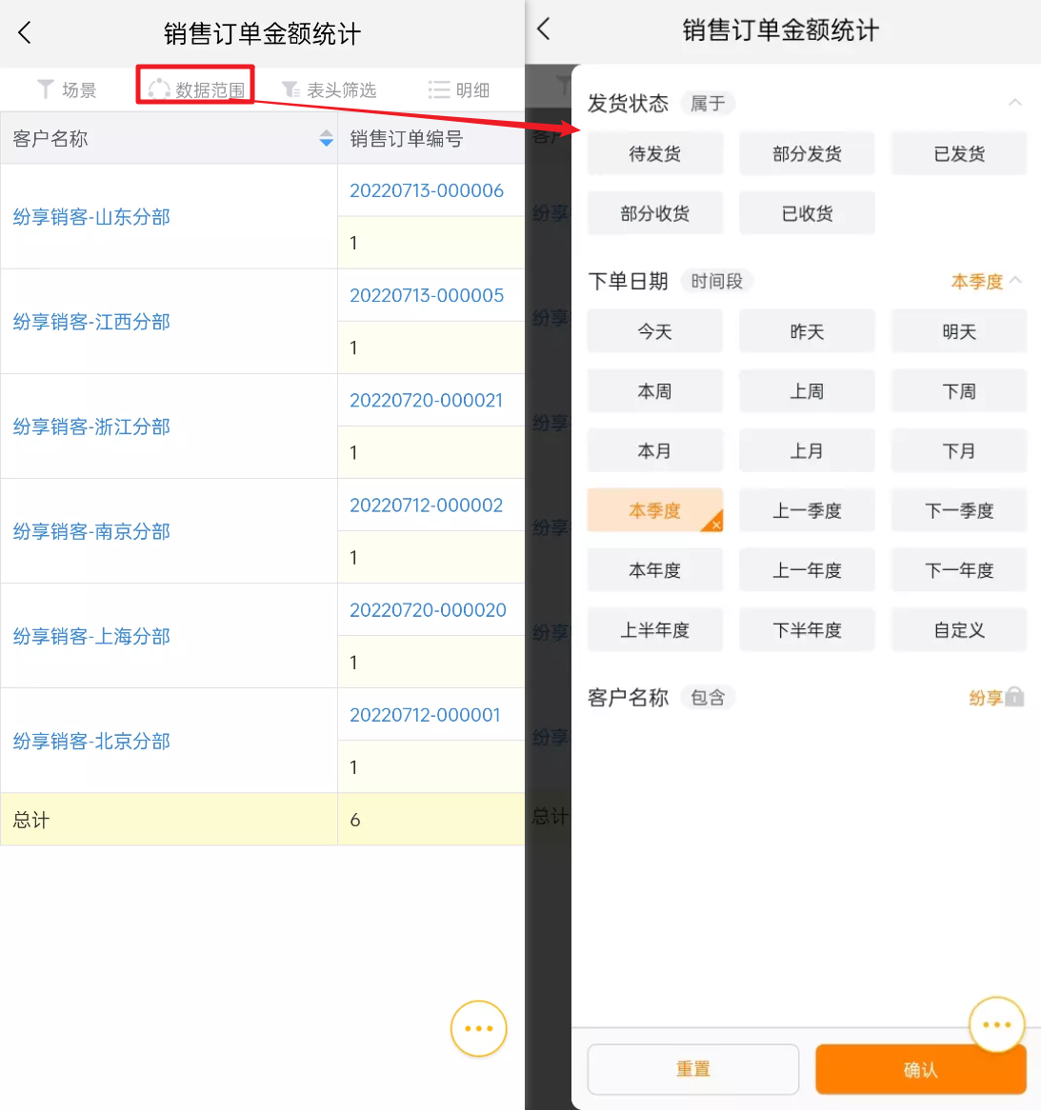Image resolution: width=1041 pixels, height=1110 pixels.
Task: Choose 本周 date range
Action: pyautogui.click(x=655, y=390)
